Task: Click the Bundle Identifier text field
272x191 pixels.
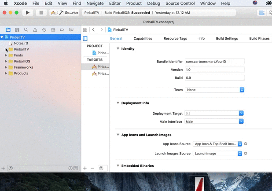Action: (x=215, y=62)
